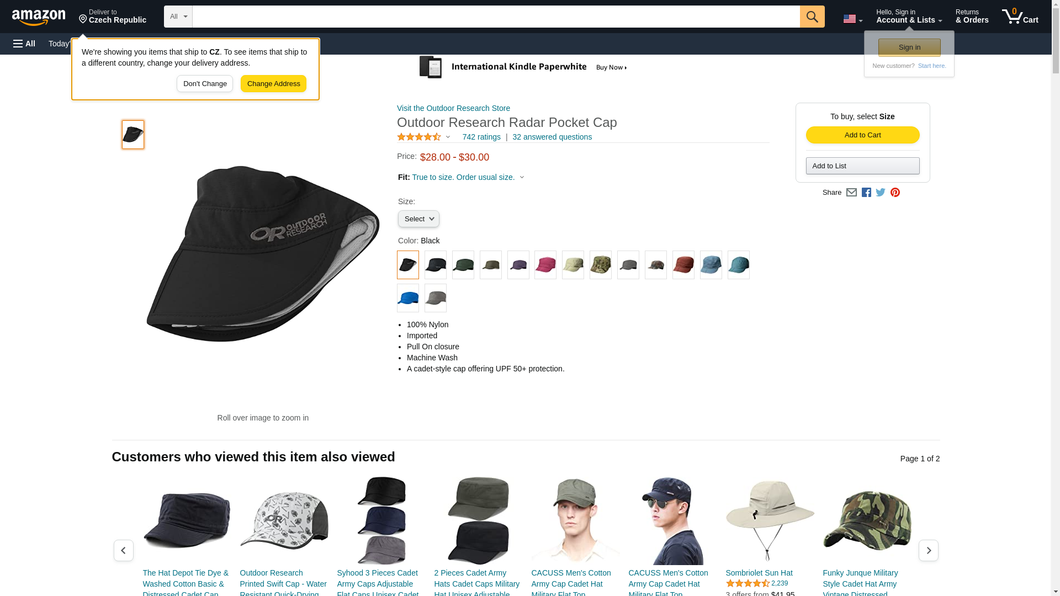Select the camouflage cap color swatch
The height and width of the screenshot is (596, 1060).
coord(601,265)
